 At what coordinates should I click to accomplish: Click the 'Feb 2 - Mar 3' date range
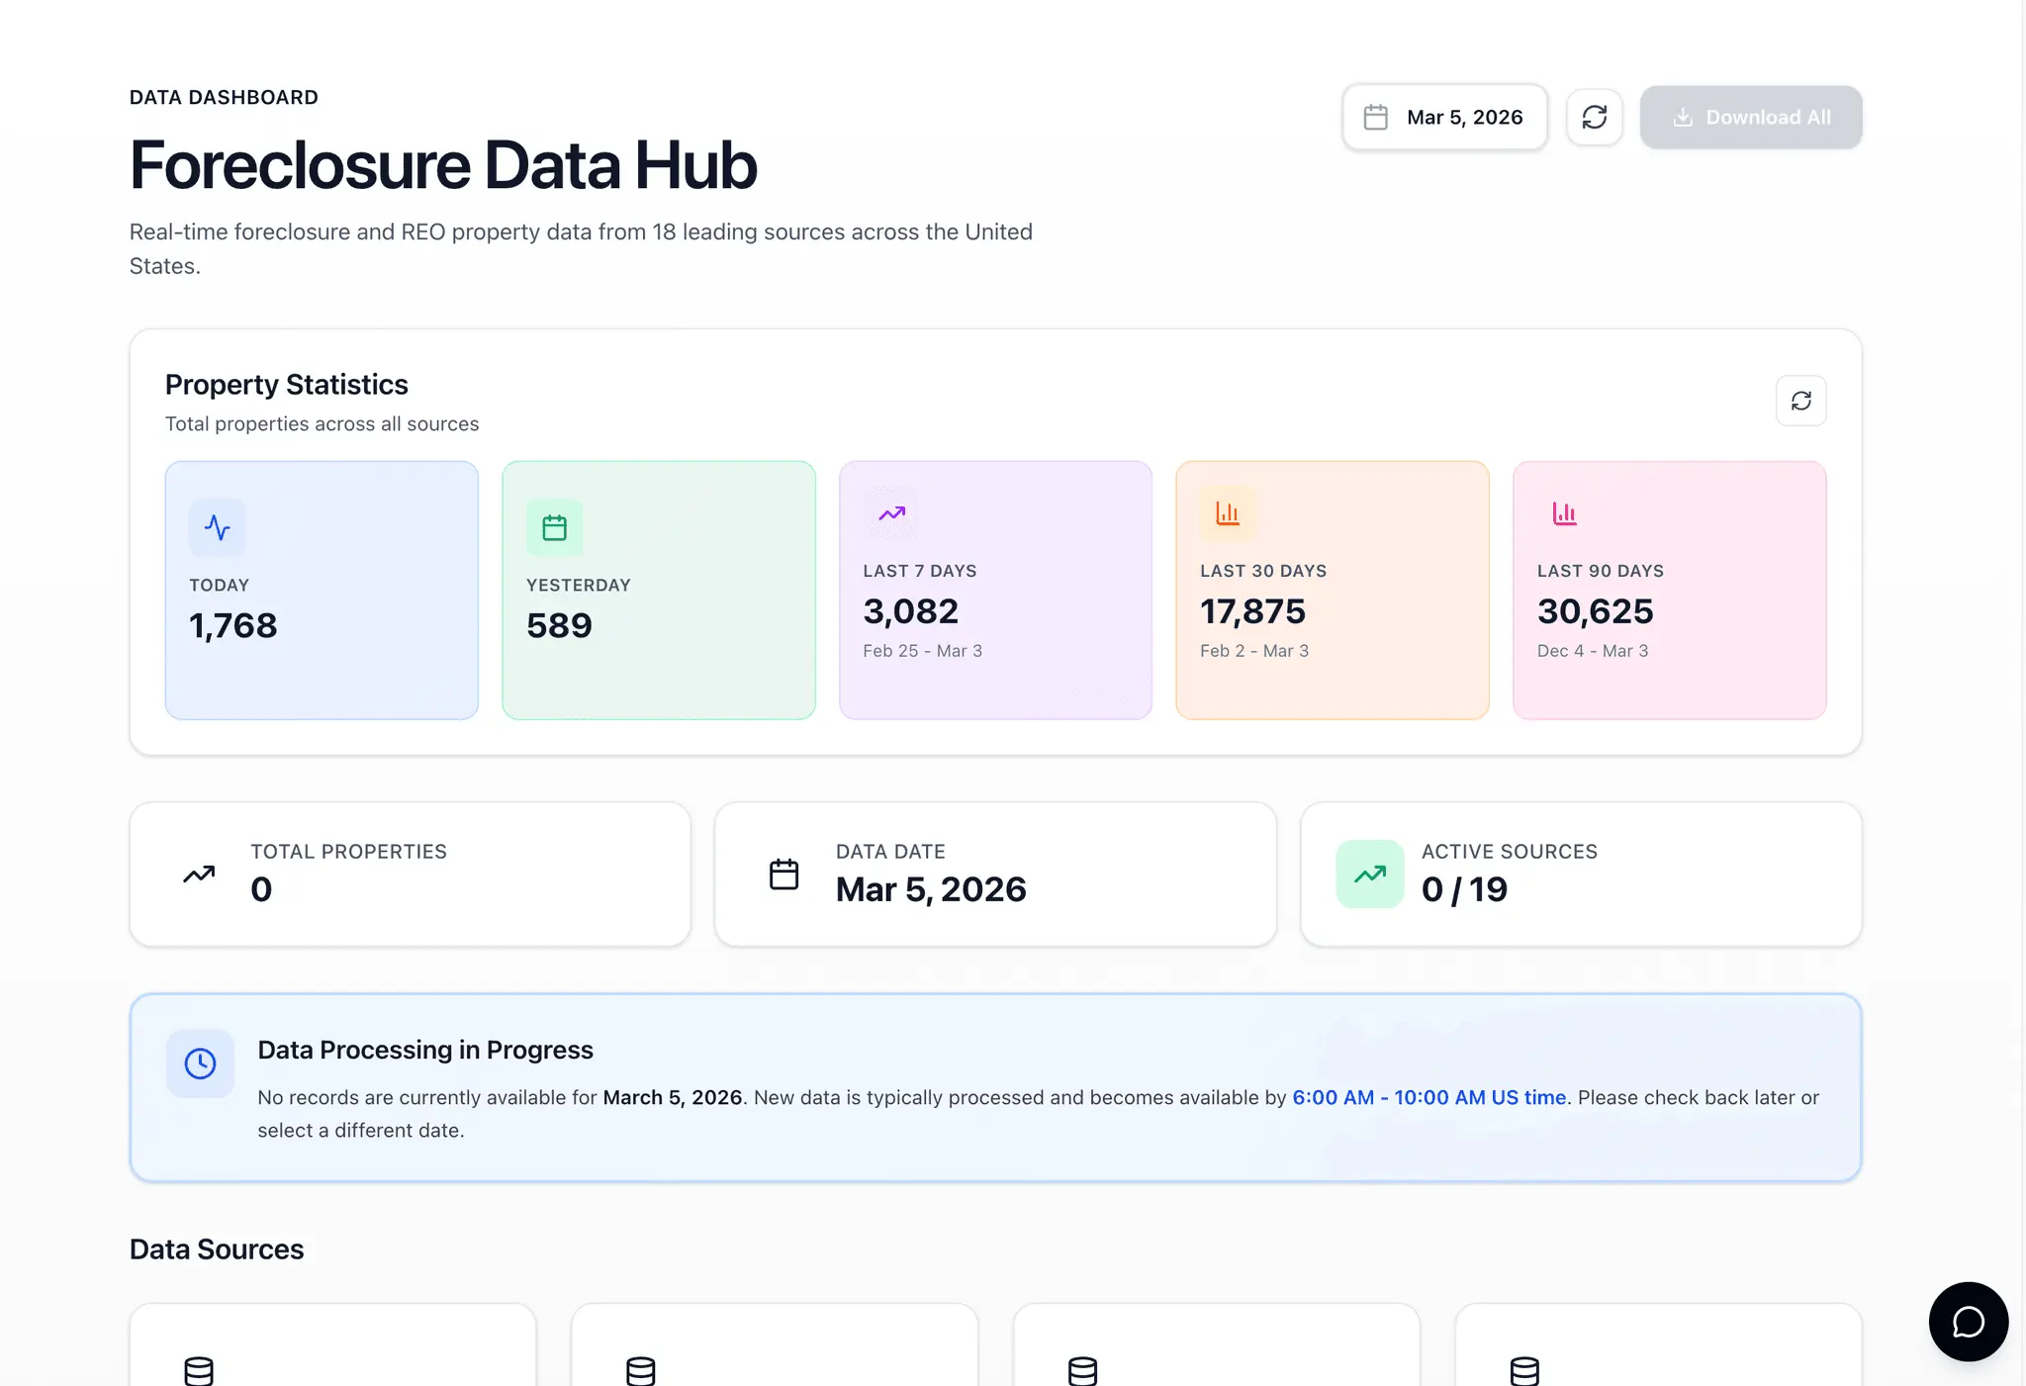1254,651
